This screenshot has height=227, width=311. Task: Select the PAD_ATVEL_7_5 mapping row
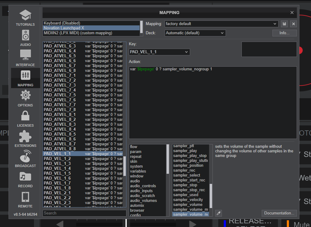pos(83,95)
